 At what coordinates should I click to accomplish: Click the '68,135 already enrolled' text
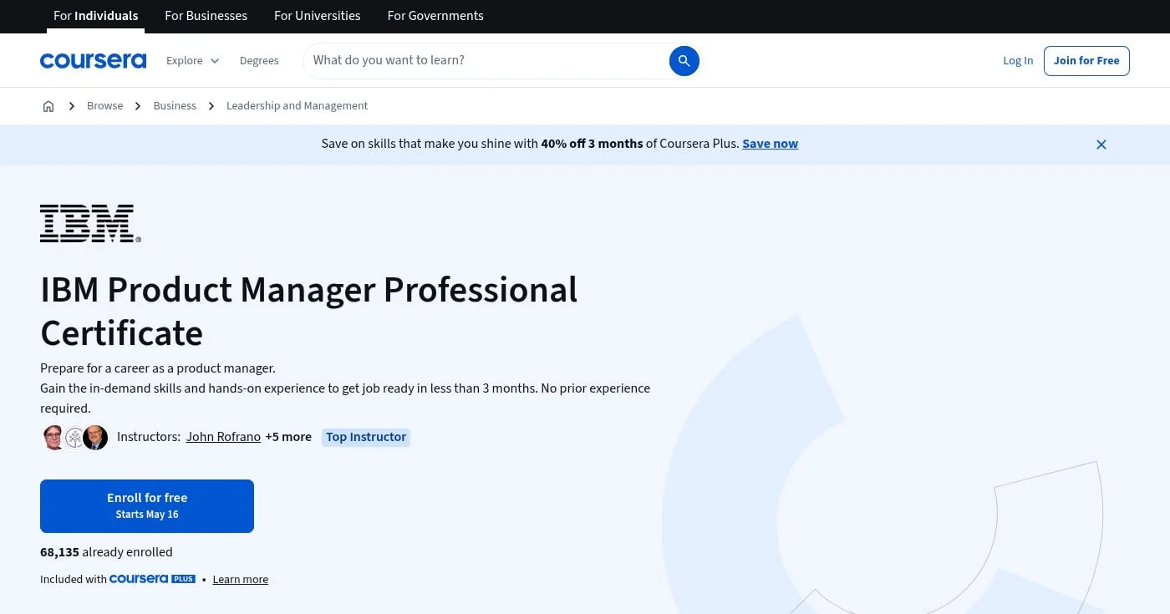[106, 552]
